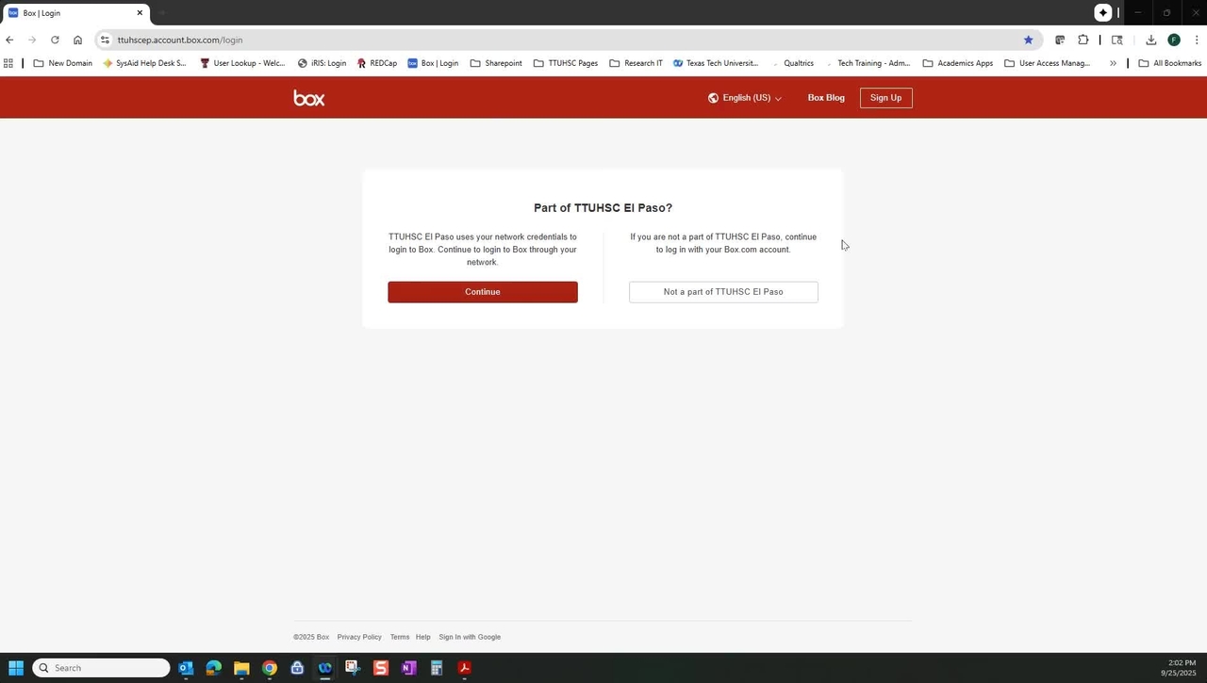The image size is (1207, 683).
Task: Open the tab search icon beside extensions
Action: pyautogui.click(x=1116, y=40)
